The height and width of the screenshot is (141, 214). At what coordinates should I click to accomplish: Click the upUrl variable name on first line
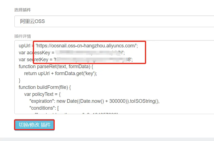[x=24, y=46]
